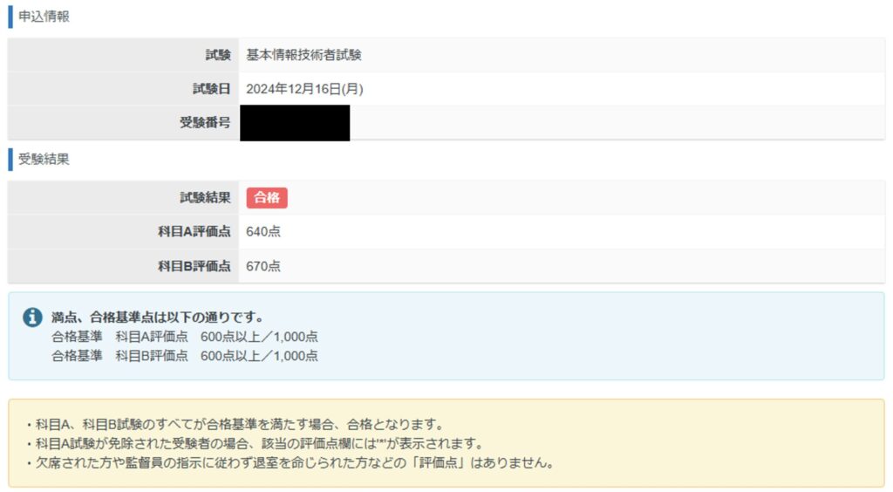Screen dimensions: 893x492
Task: Click the 試験結果 row label
Action: 205,198
